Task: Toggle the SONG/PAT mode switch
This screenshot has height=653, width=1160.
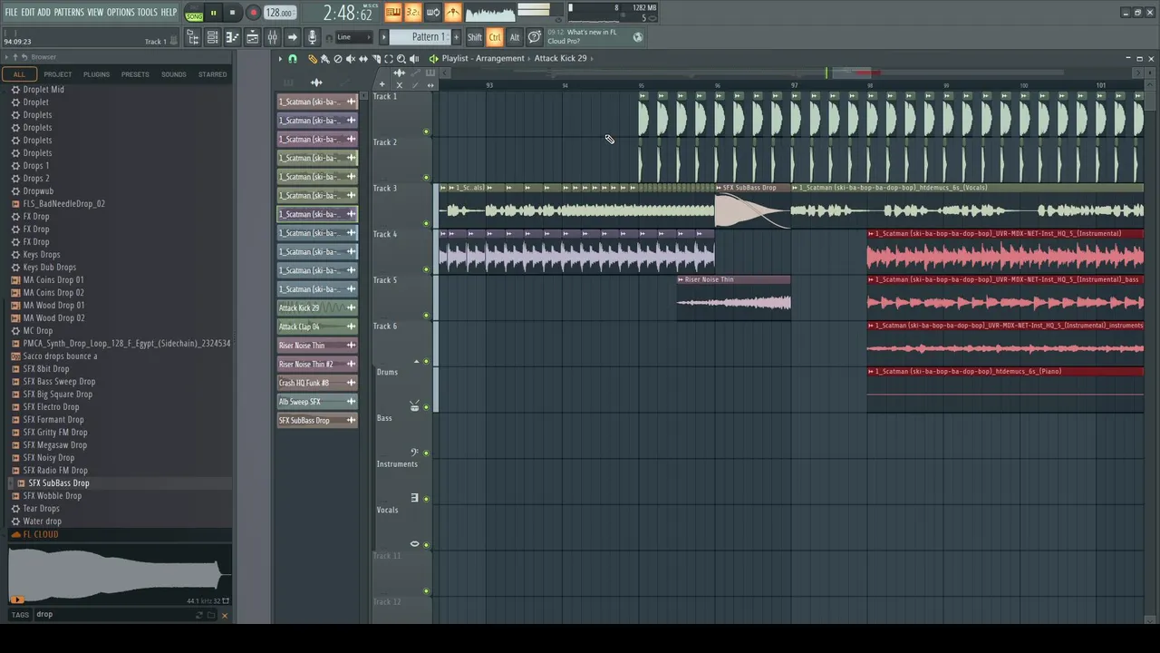Action: point(194,14)
